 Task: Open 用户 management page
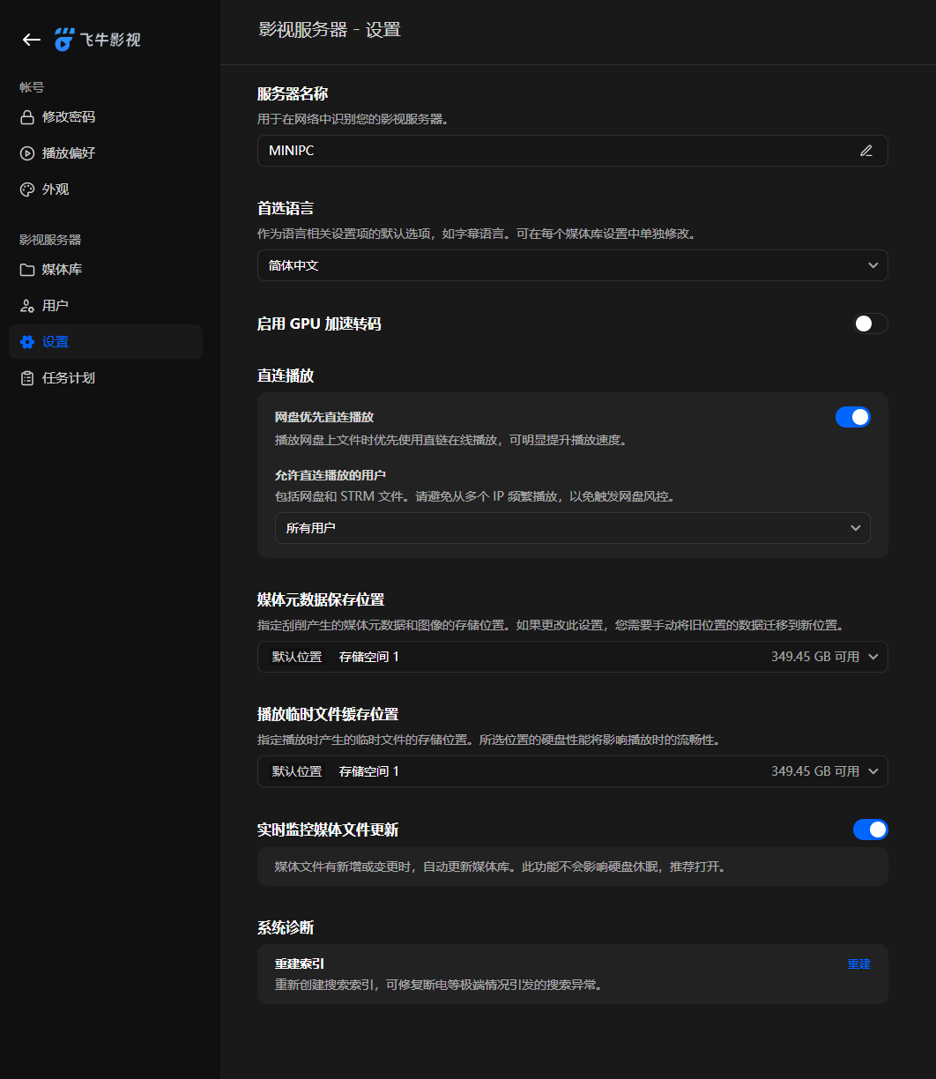[x=106, y=306]
